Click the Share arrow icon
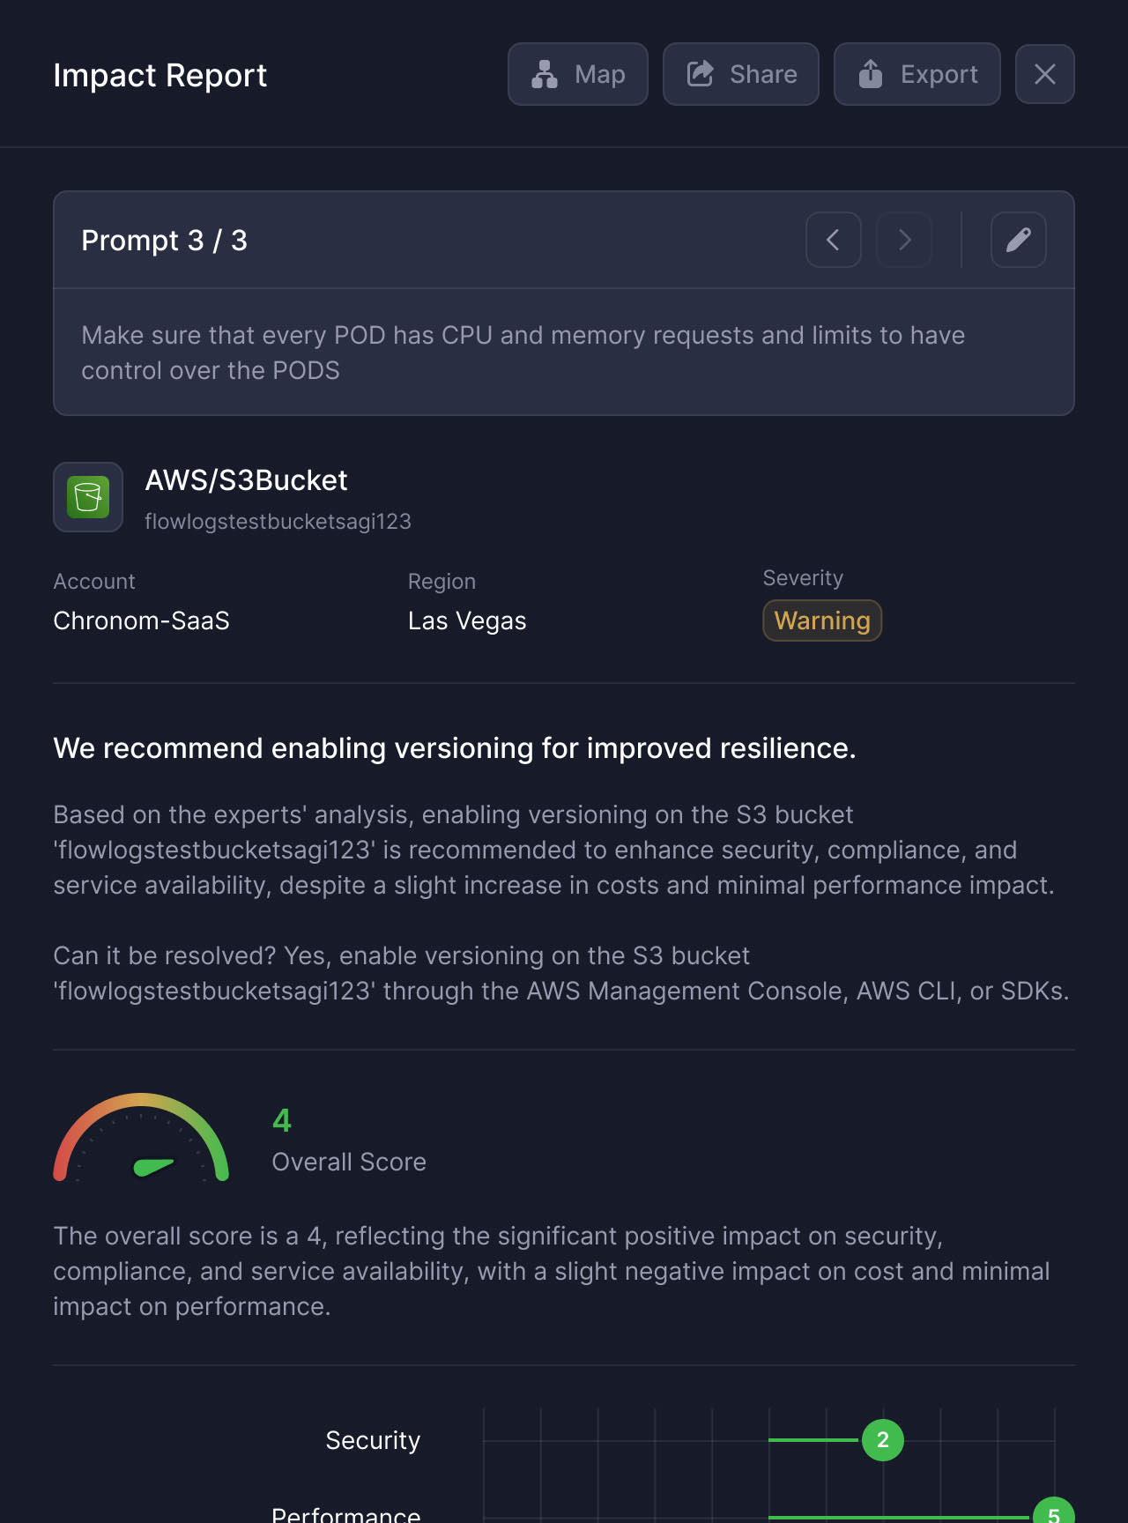The width and height of the screenshot is (1128, 1523). coord(701,74)
